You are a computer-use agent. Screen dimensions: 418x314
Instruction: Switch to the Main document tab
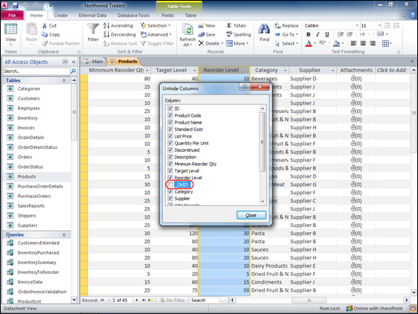pyautogui.click(x=94, y=61)
